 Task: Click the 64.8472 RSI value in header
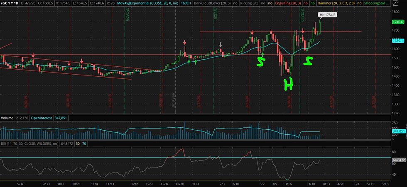(67, 143)
